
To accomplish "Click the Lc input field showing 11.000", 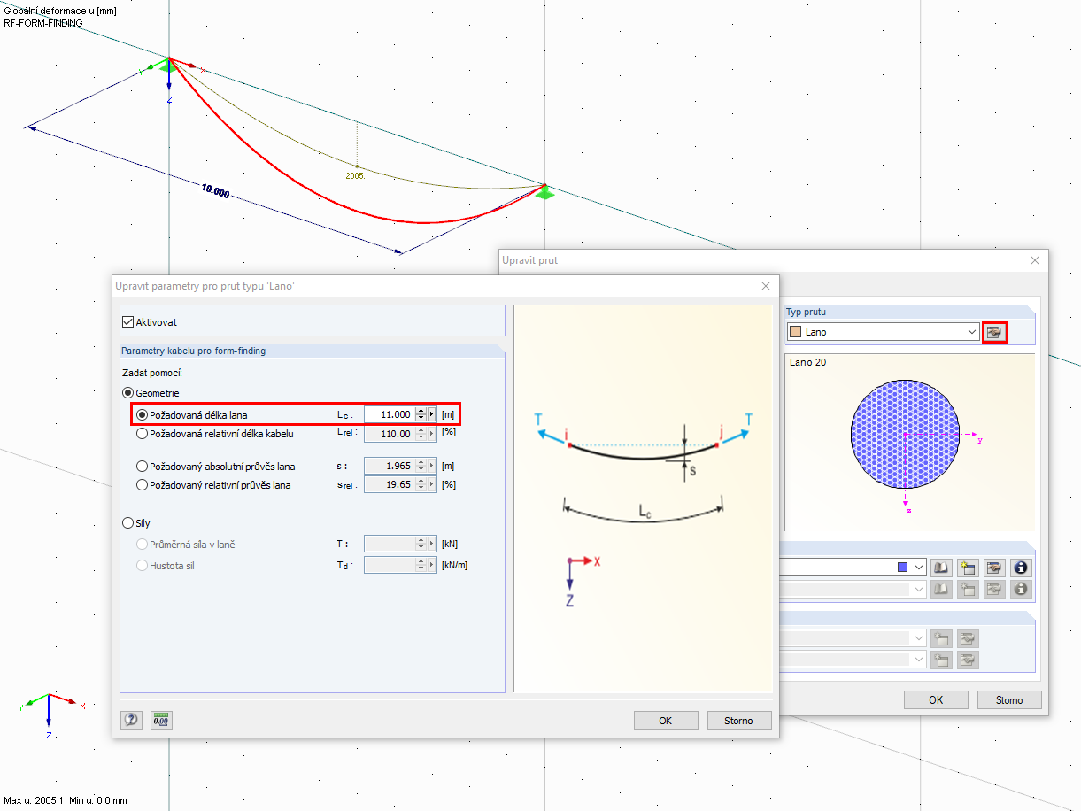I will point(390,414).
